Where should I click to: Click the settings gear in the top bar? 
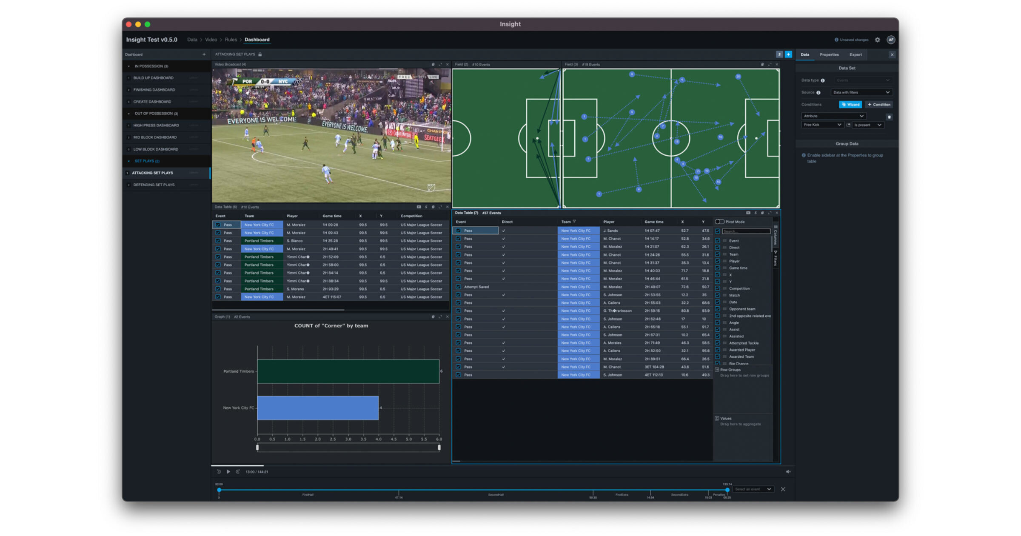(877, 40)
